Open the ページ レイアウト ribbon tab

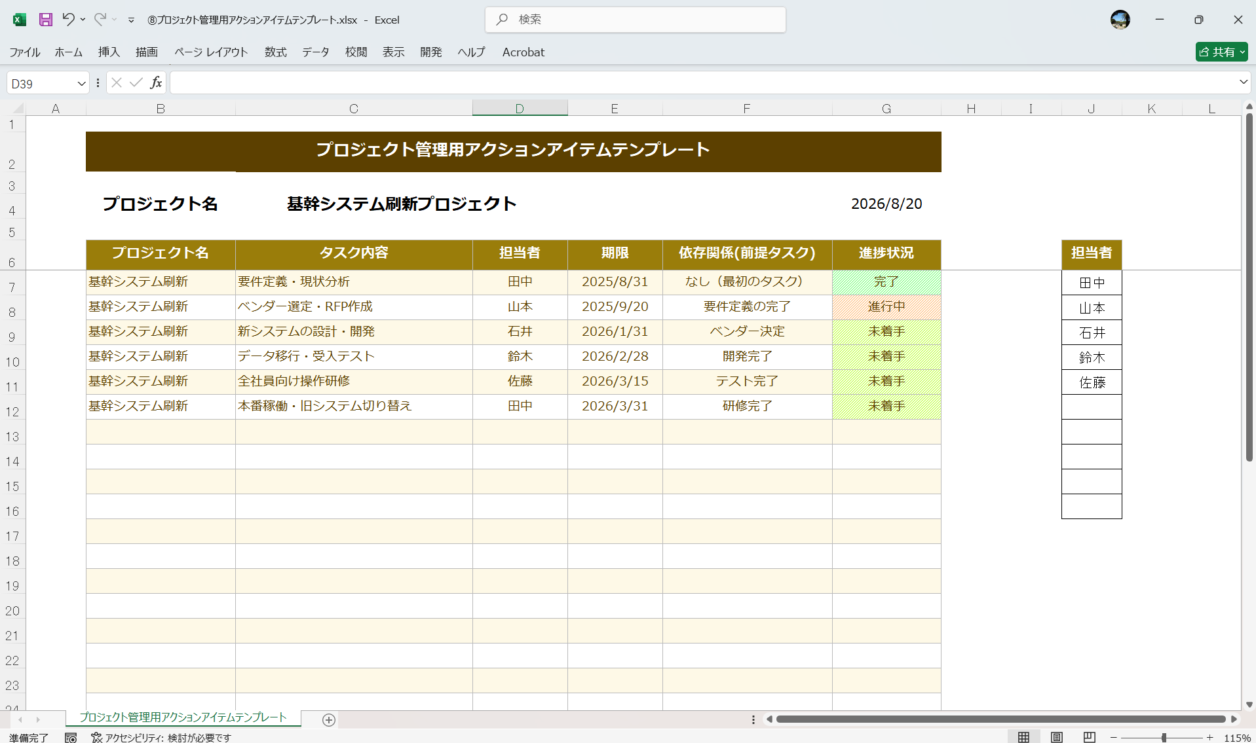(x=211, y=52)
